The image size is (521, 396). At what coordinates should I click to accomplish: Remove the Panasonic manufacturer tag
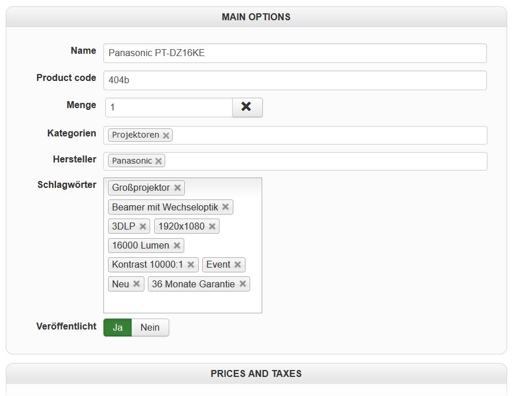(158, 161)
